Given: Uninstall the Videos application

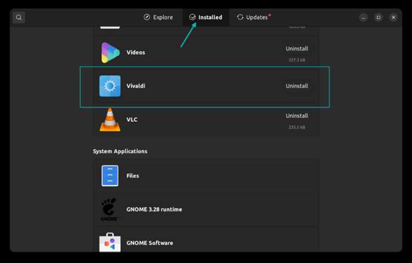Looking at the screenshot, I should (297, 49).
